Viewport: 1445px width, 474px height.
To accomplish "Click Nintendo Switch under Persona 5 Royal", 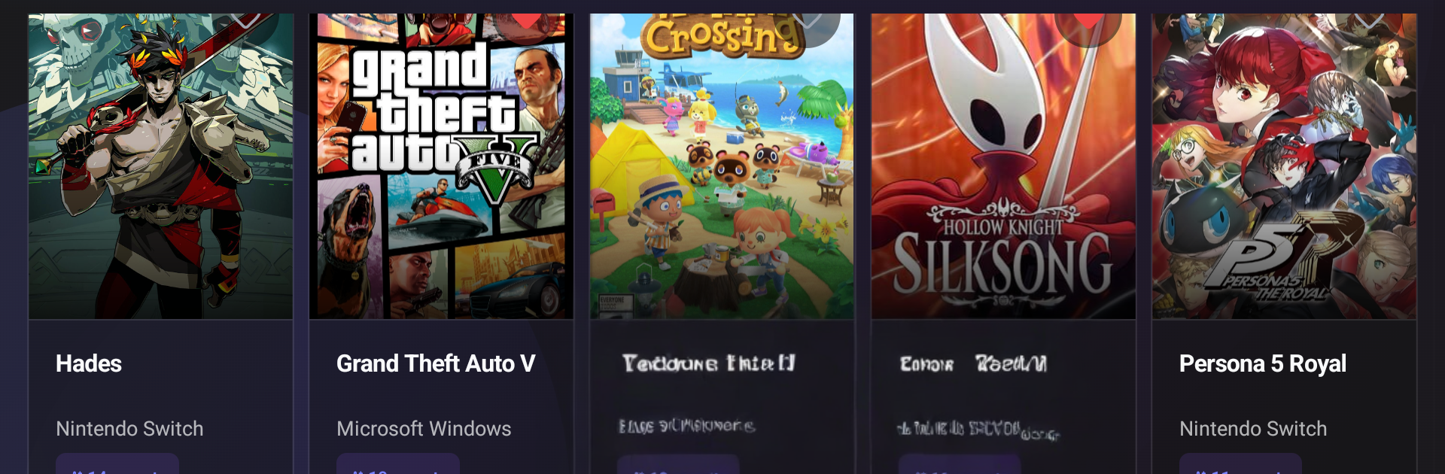I will (1253, 428).
